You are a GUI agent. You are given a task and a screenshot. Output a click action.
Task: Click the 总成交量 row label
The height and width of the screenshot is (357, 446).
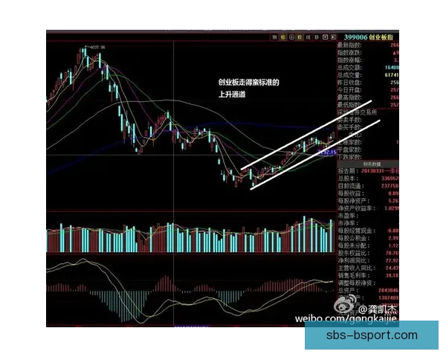click(349, 75)
